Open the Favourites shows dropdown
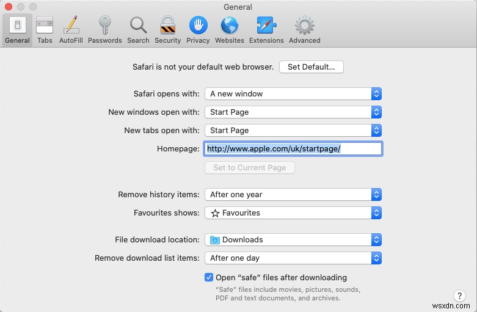Screen dimensions: 477x312 tap(293, 213)
